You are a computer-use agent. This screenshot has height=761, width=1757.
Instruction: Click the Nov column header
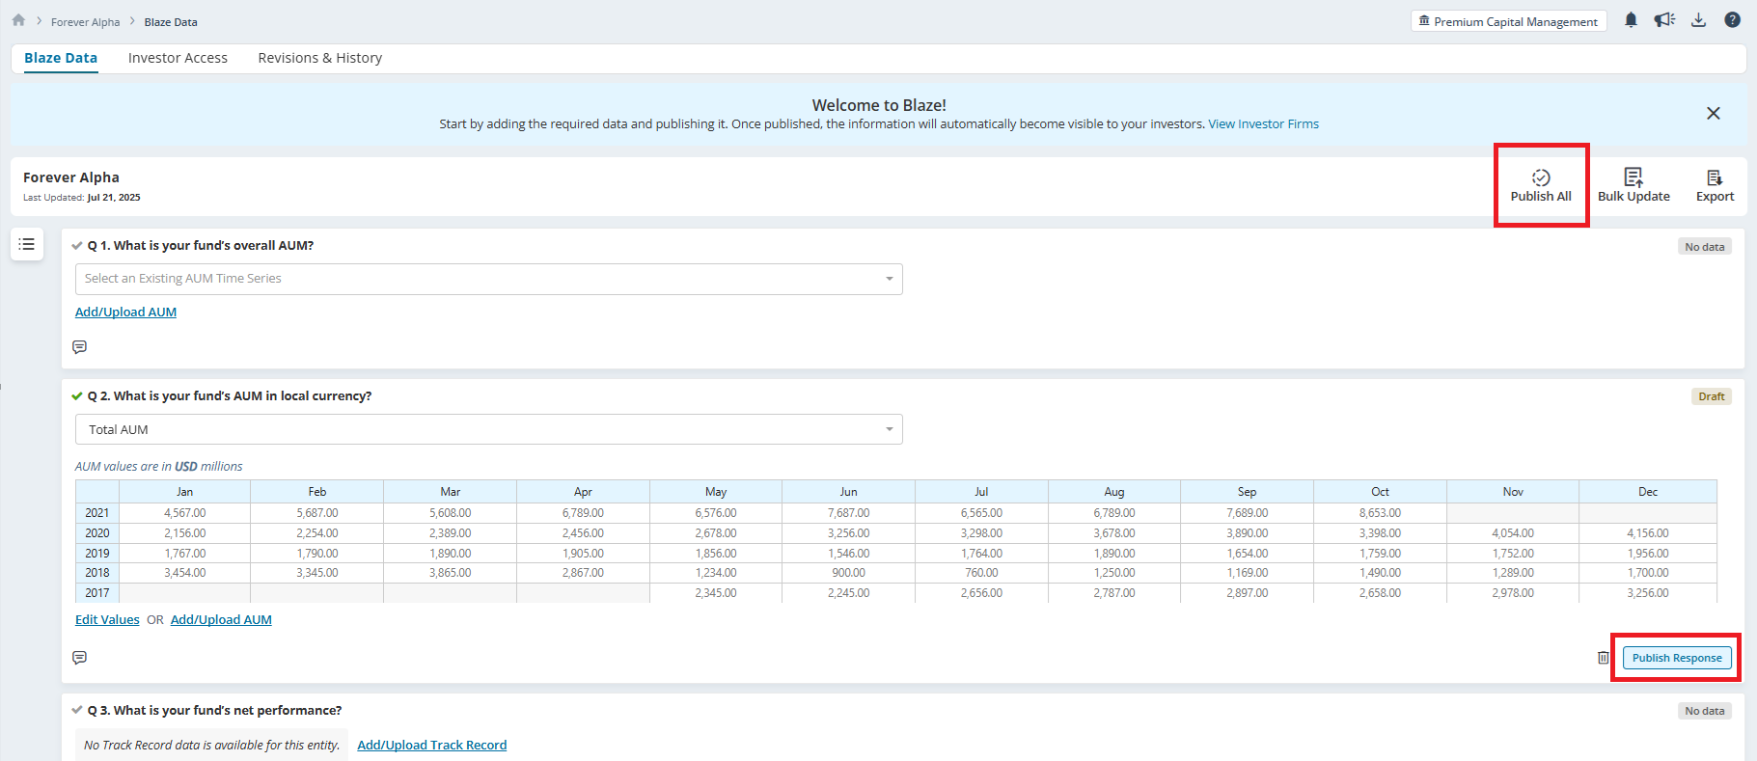(x=1513, y=492)
